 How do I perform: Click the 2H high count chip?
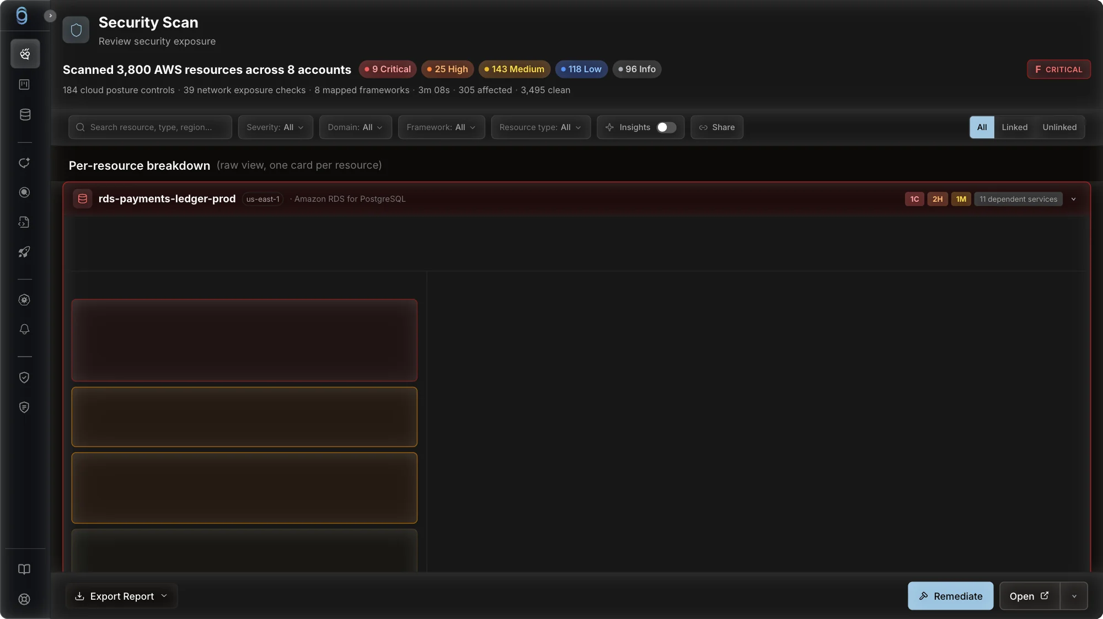click(x=938, y=199)
